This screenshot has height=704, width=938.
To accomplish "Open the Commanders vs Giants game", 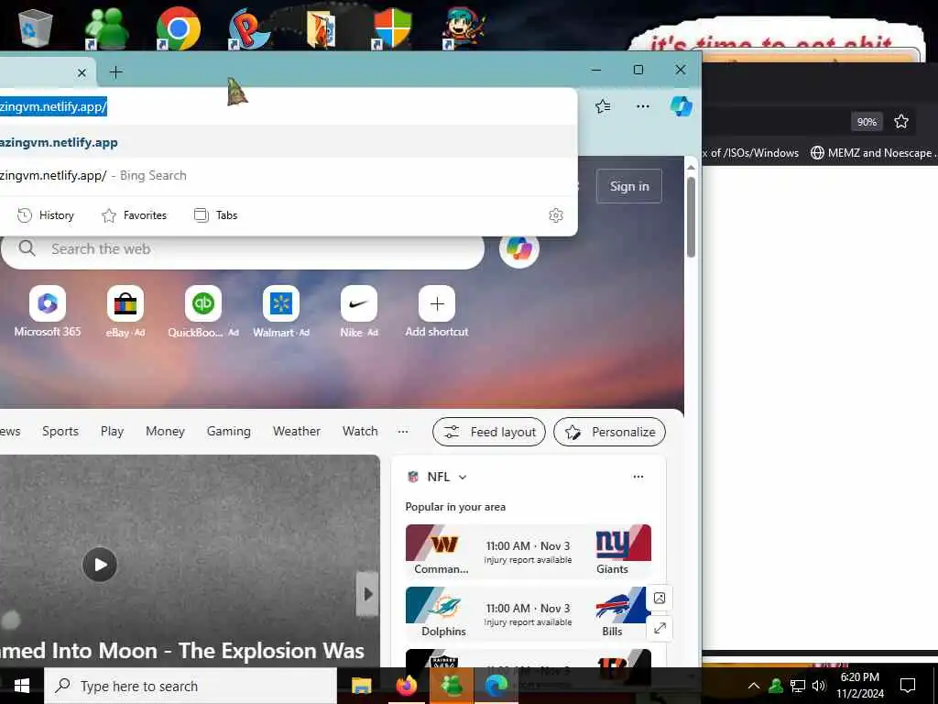I will [529, 551].
